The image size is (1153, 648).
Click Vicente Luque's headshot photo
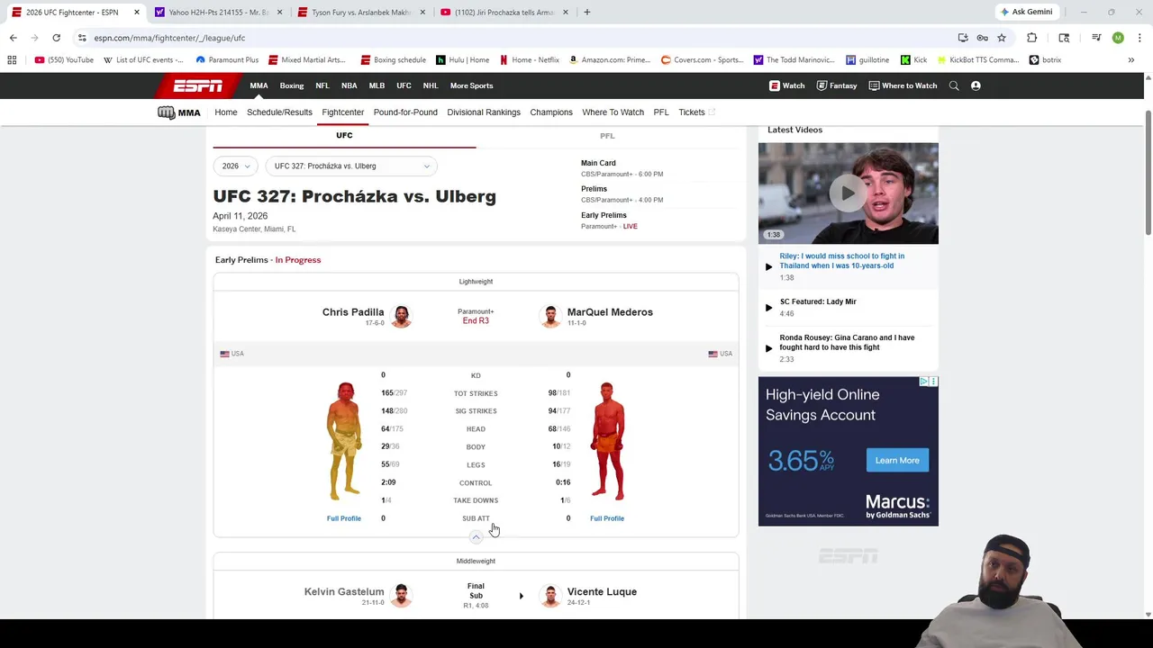tap(550, 595)
